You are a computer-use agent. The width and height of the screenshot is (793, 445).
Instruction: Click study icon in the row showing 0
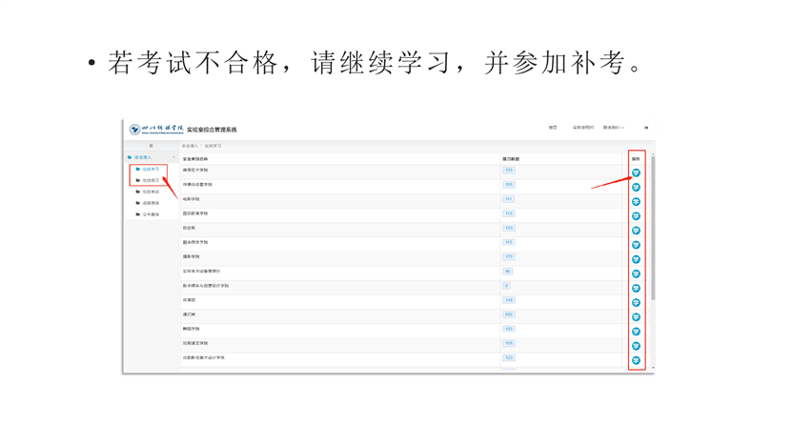click(x=636, y=288)
